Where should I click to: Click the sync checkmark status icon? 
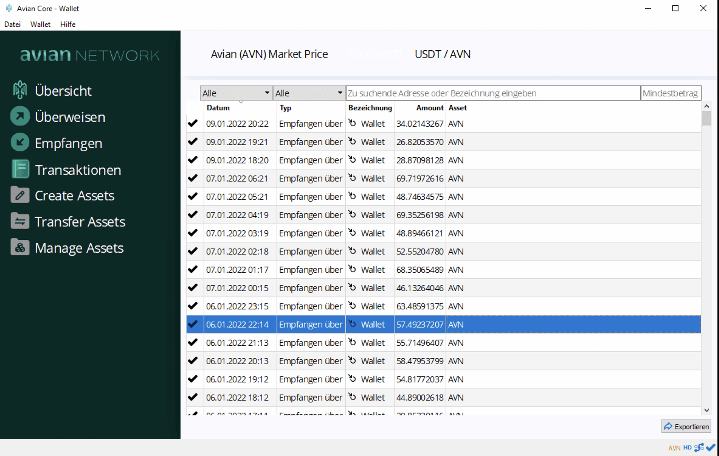click(x=710, y=448)
